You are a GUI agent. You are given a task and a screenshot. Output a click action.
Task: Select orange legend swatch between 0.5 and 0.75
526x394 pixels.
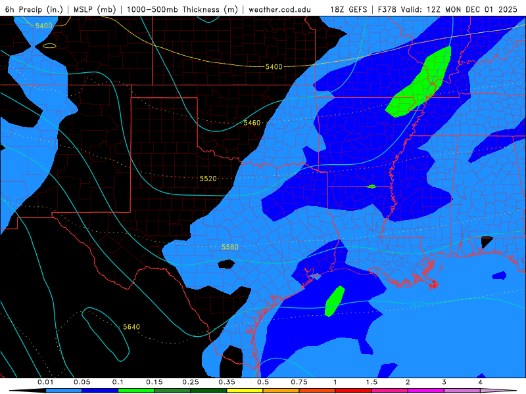(281, 391)
